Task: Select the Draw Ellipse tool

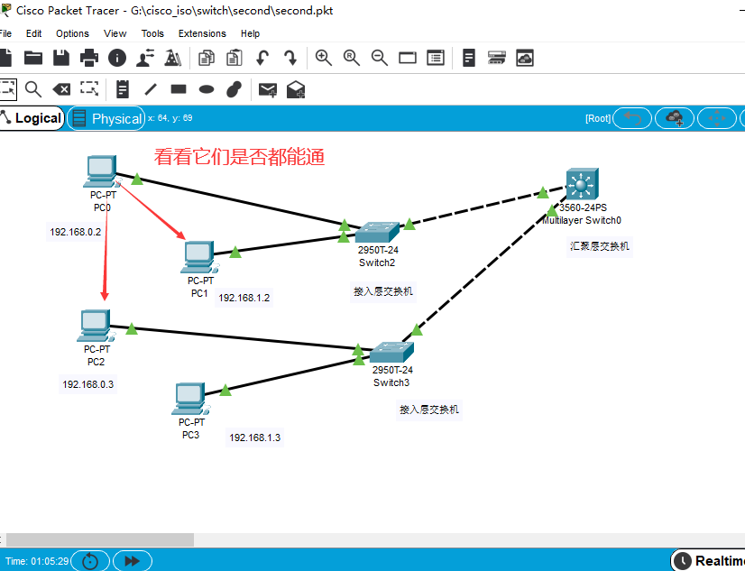Action: tap(207, 89)
